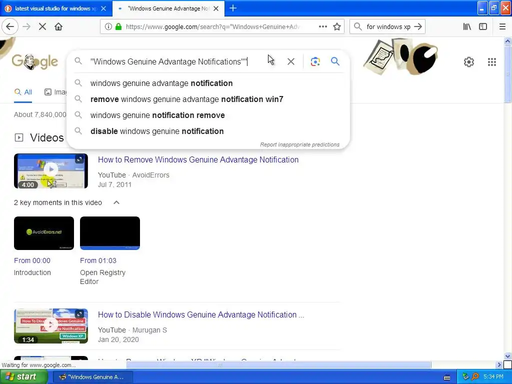Close the 'latest visual studio' tab

(103, 8)
